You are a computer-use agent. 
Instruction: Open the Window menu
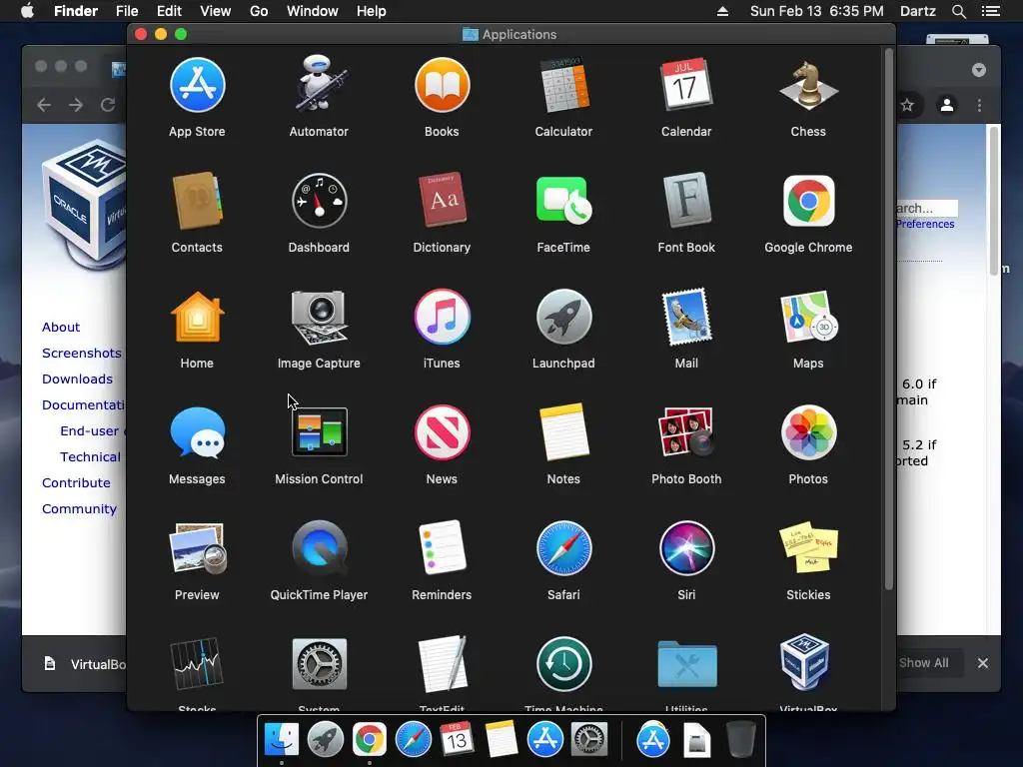pyautogui.click(x=313, y=11)
